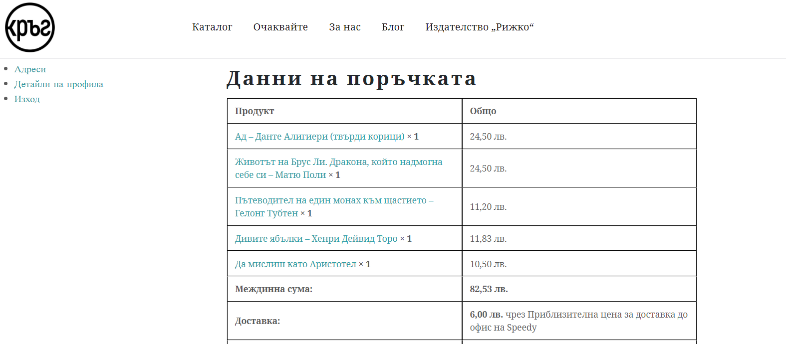Viewport: 786px width, 344px height.
Task: Select the Доставка label
Action: point(258,321)
